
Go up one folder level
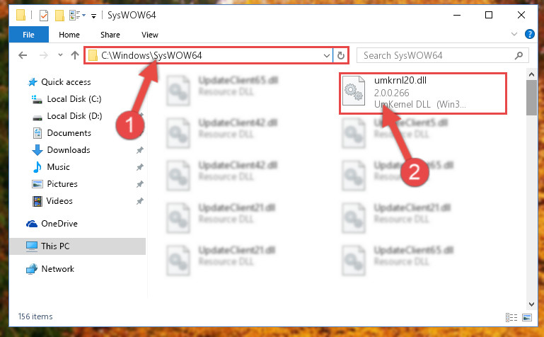tap(74, 55)
